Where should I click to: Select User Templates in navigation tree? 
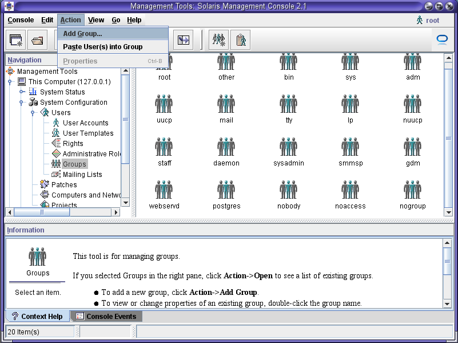click(88, 133)
